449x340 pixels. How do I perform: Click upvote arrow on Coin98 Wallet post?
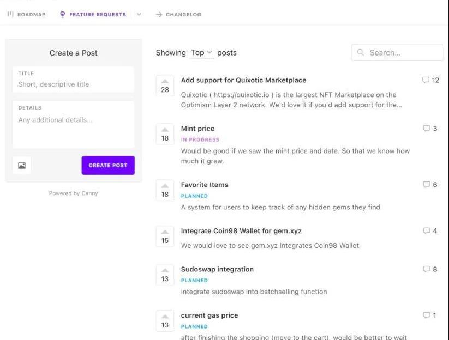click(165, 232)
